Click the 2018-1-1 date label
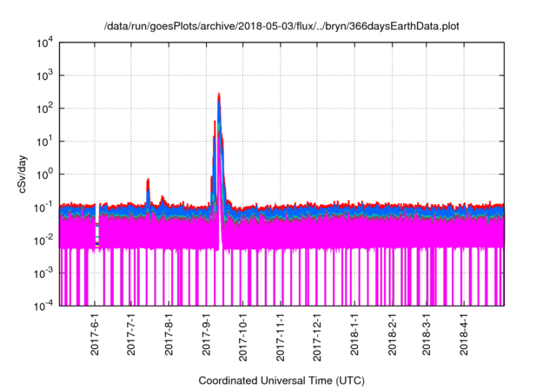556x389 pixels. click(354, 334)
